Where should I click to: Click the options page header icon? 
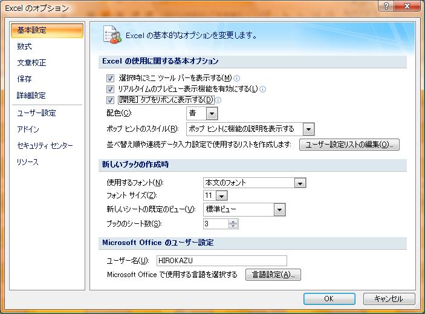112,34
